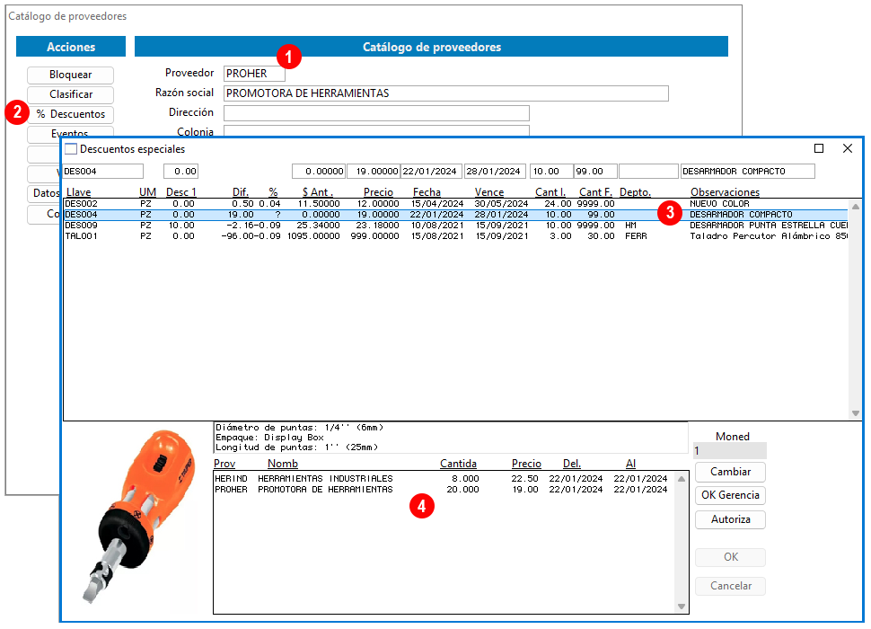871x629 pixels.
Task: Select the DES009 row
Action: (x=455, y=225)
